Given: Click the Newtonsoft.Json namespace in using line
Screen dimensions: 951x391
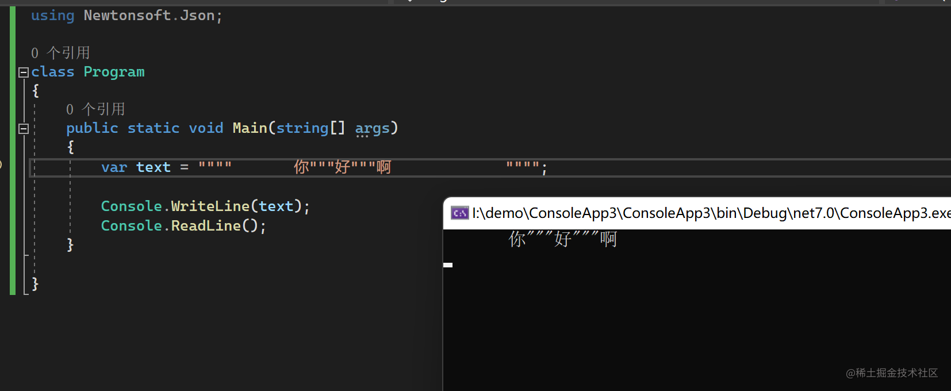Looking at the screenshot, I should click(149, 16).
